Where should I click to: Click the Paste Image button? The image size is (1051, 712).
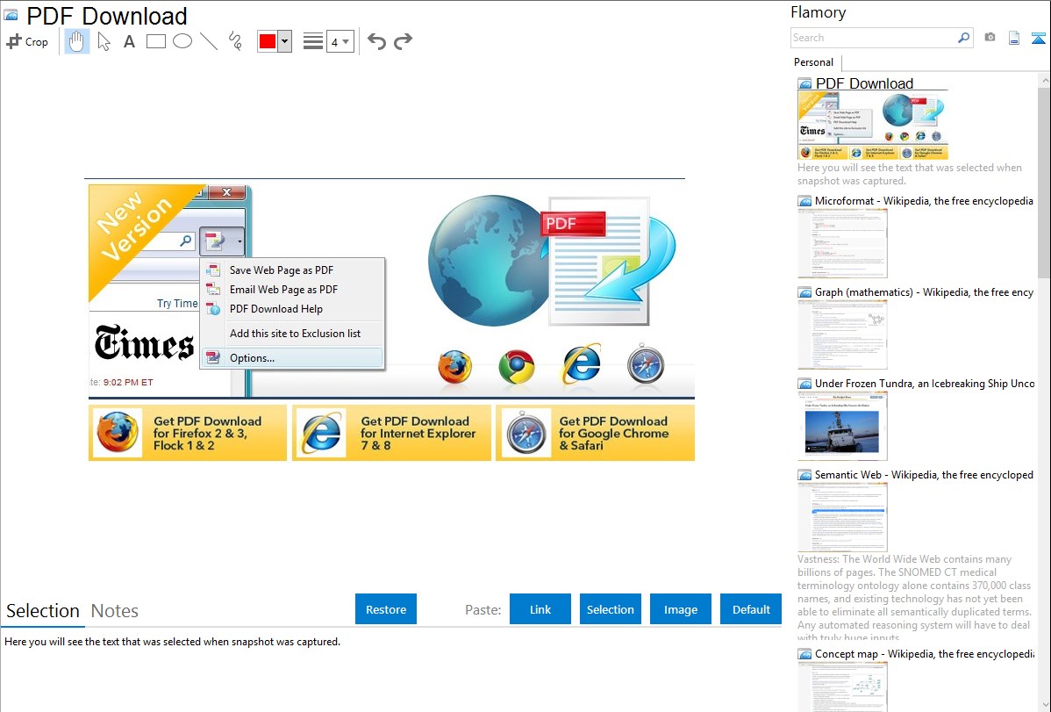click(680, 609)
